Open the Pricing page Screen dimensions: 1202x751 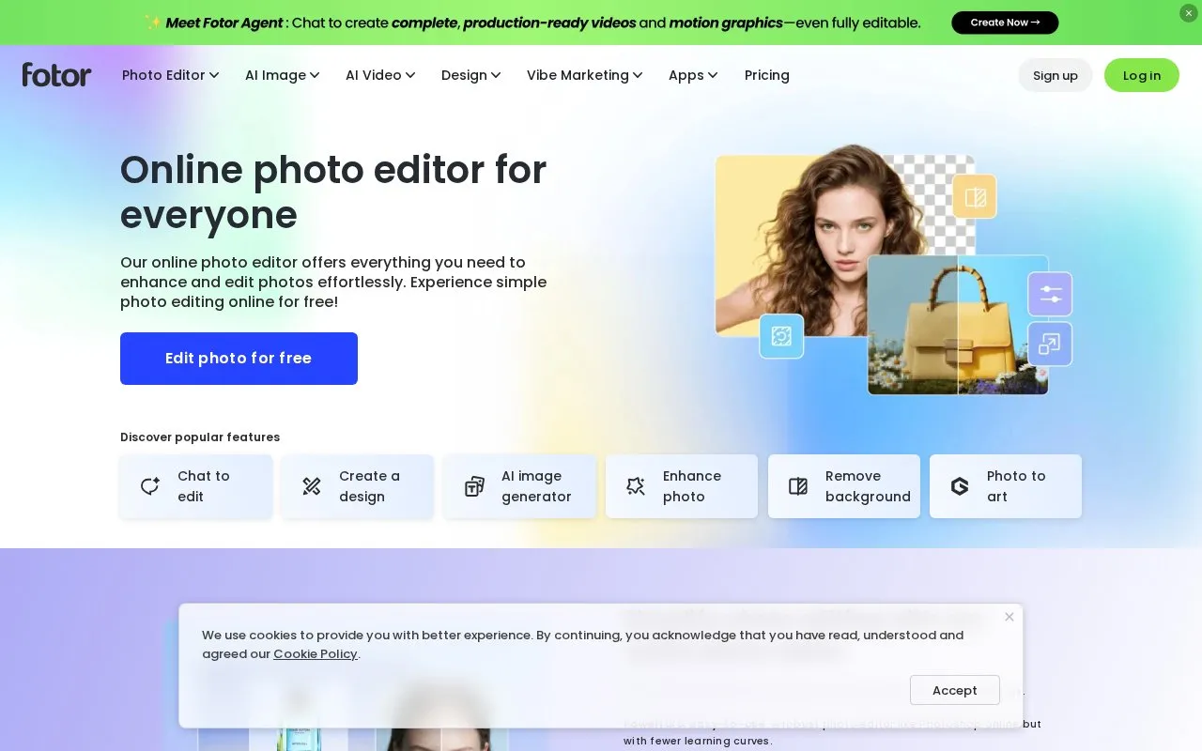pyautogui.click(x=767, y=75)
